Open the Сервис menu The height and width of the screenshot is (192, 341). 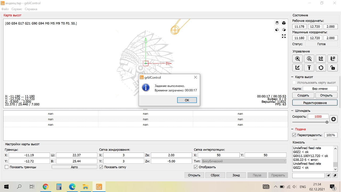pyautogui.click(x=17, y=9)
